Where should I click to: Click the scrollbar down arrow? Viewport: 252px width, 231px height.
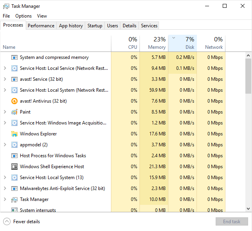[x=248, y=209]
